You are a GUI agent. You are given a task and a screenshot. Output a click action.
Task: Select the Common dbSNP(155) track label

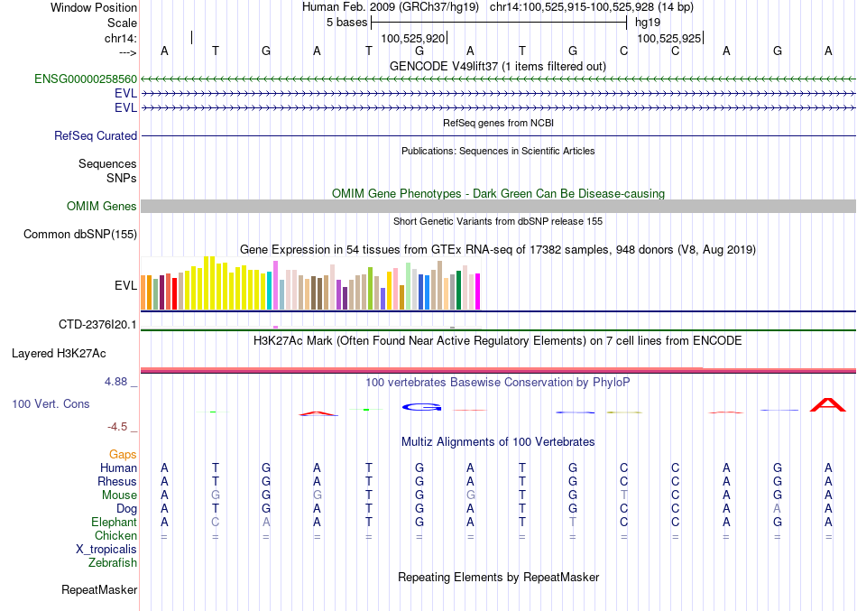(x=80, y=234)
